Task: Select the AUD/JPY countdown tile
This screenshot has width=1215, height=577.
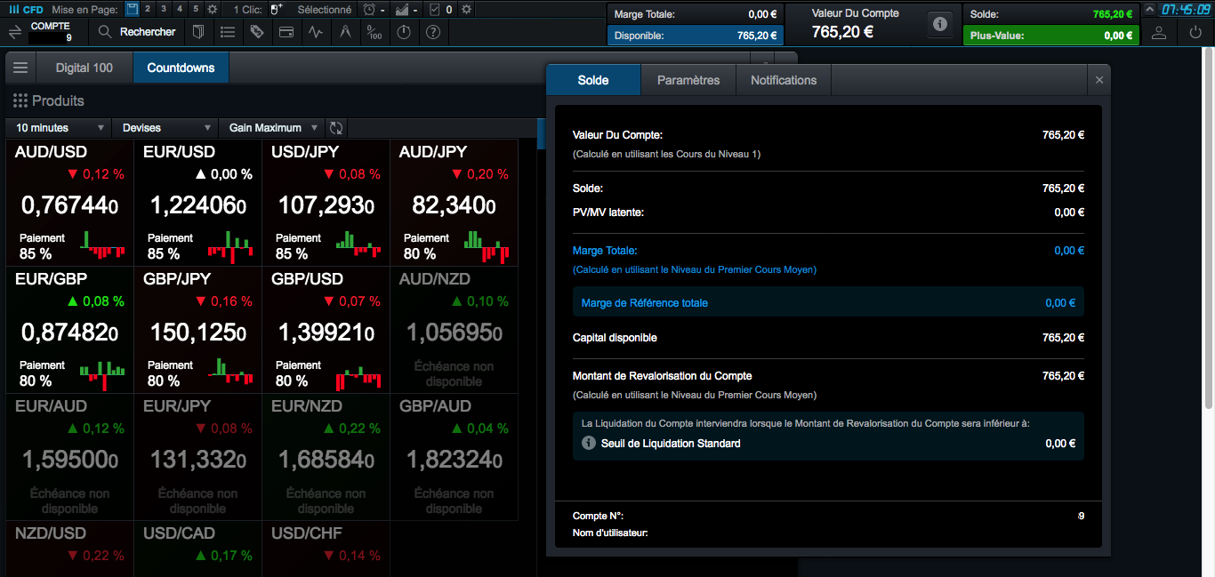Action: (455, 203)
